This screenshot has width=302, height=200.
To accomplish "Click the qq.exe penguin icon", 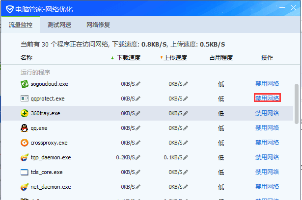I will [x=24, y=128].
